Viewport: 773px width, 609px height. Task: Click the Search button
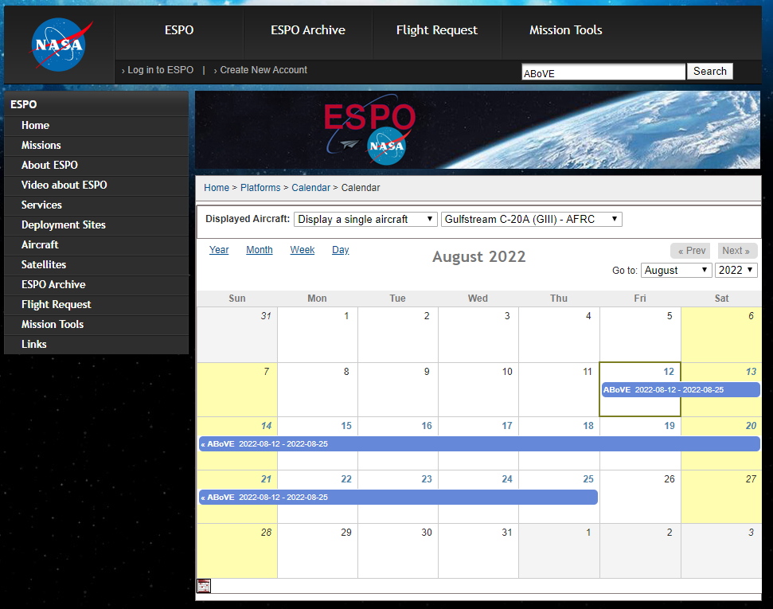710,72
